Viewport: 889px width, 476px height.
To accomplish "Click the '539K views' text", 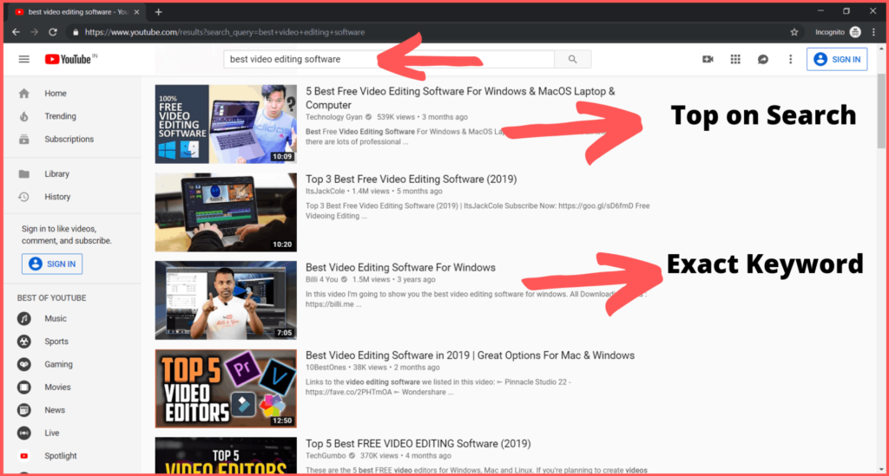I will (396, 117).
